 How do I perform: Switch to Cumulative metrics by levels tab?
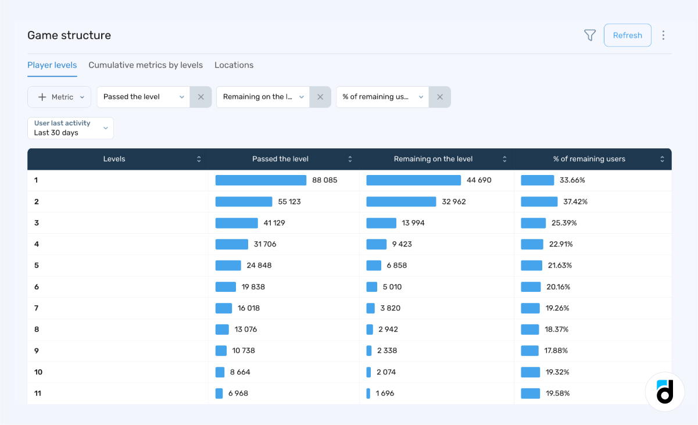click(145, 65)
